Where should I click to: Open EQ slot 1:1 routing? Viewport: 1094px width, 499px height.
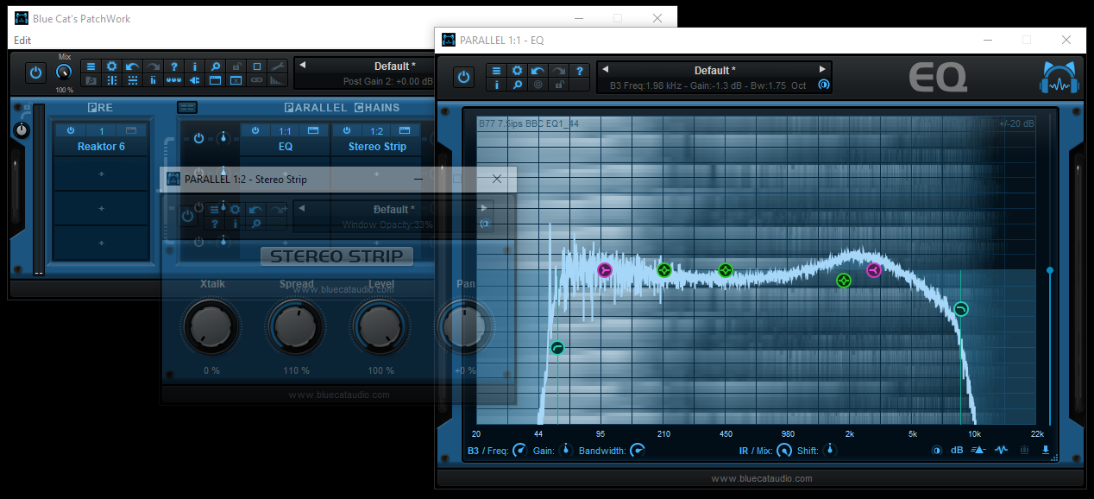coord(285,130)
